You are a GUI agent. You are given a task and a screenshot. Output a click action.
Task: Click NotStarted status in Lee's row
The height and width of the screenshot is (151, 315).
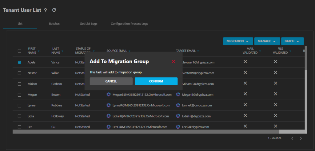[x=82, y=127]
